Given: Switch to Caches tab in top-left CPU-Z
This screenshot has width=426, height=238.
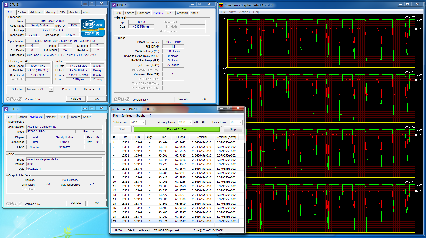Looking at the screenshot, I should (22, 12).
